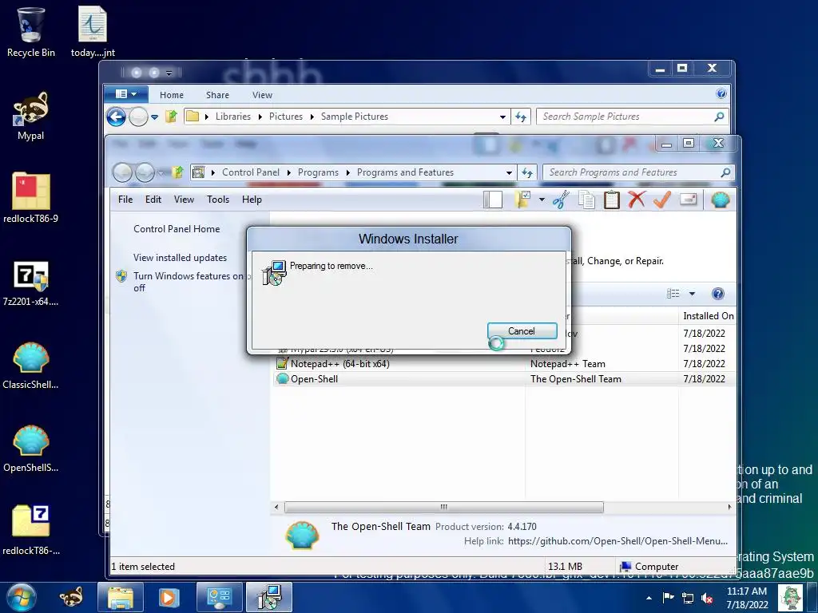Click the Paste clipboard toolbar icon
Screen dimensions: 818x613
[x=611, y=200]
